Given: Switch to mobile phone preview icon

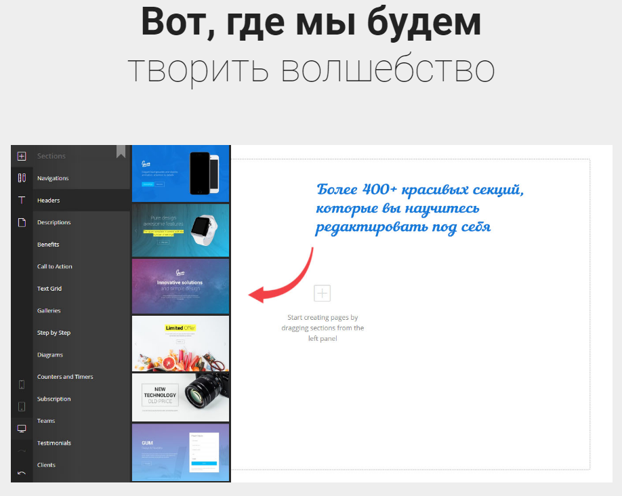Looking at the screenshot, I should click(x=22, y=384).
